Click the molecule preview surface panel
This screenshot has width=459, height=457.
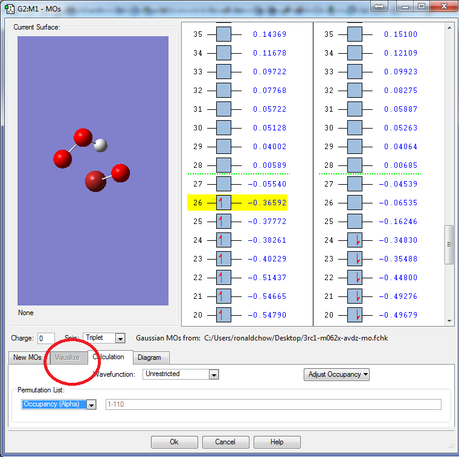(93, 171)
